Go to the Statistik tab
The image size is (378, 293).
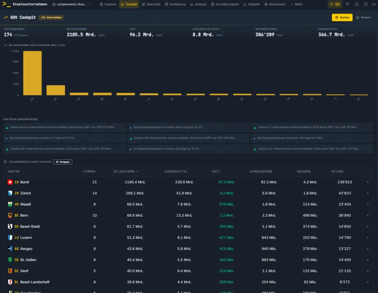click(x=252, y=4)
